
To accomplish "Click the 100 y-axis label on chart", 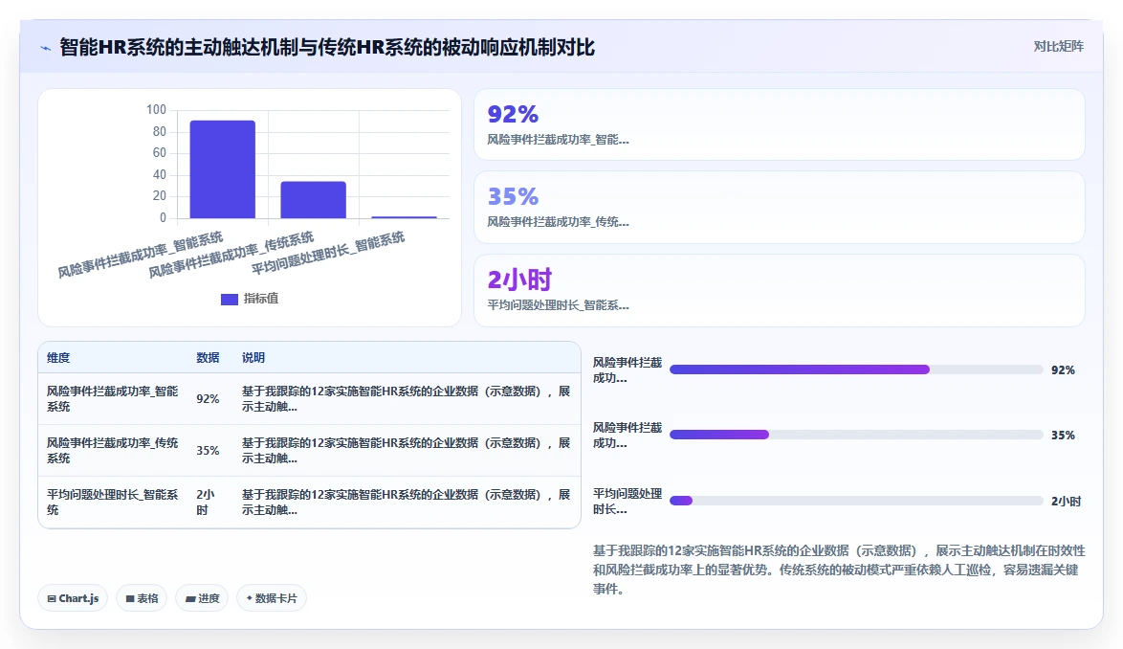I will [156, 109].
